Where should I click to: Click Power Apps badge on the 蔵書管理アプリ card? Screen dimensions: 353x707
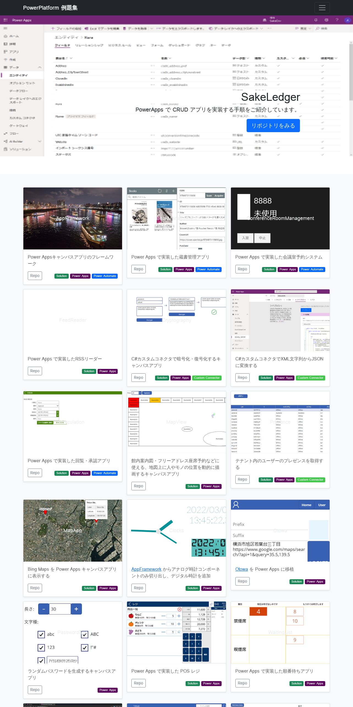click(184, 269)
